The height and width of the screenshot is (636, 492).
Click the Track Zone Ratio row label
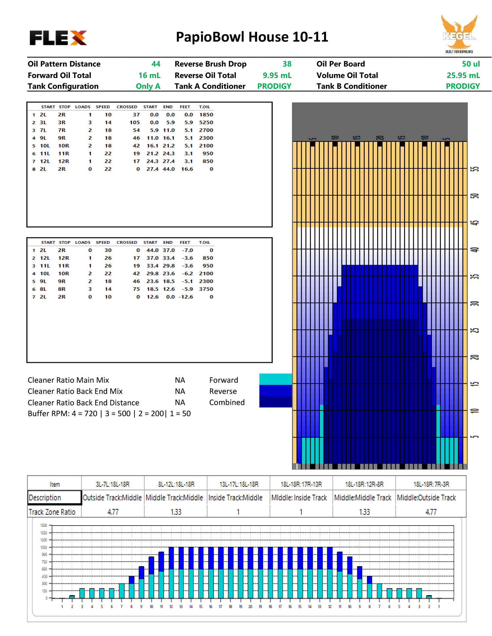click(52, 512)
